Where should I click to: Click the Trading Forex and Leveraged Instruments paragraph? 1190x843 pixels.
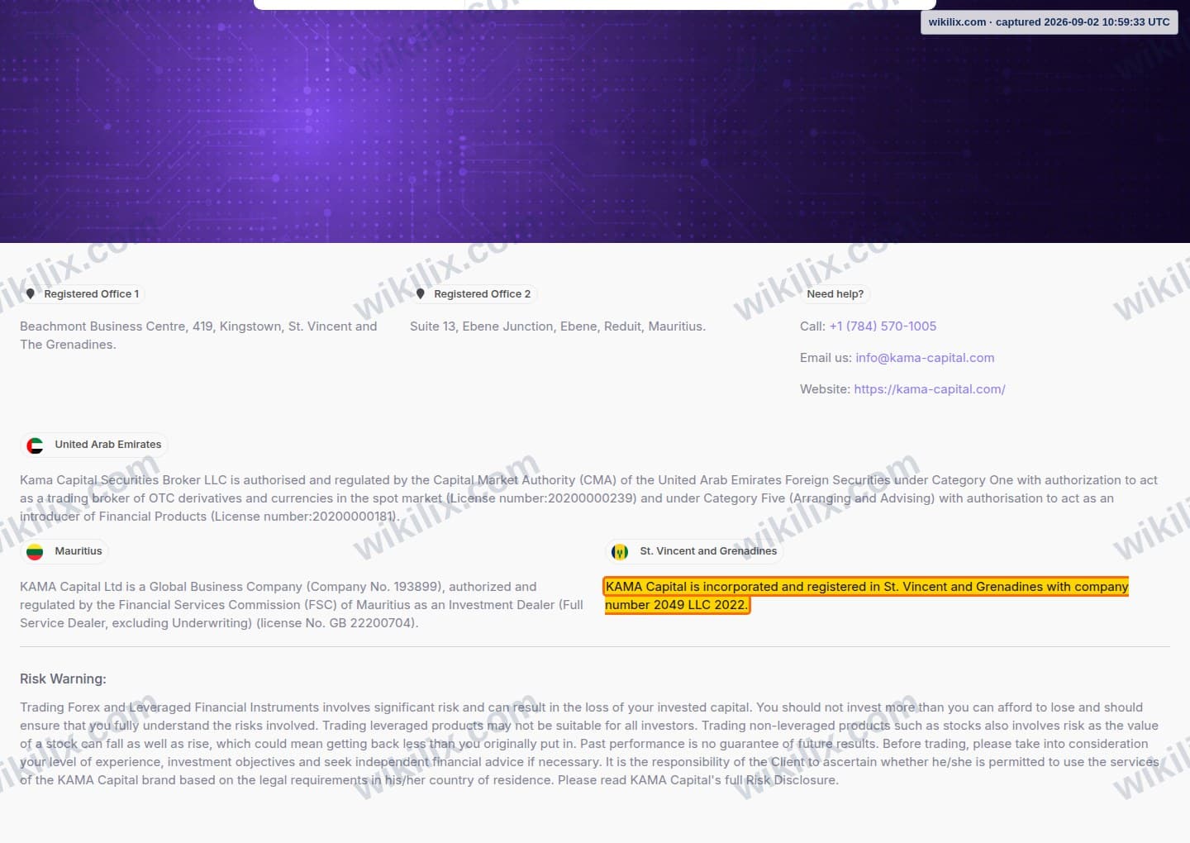click(589, 744)
